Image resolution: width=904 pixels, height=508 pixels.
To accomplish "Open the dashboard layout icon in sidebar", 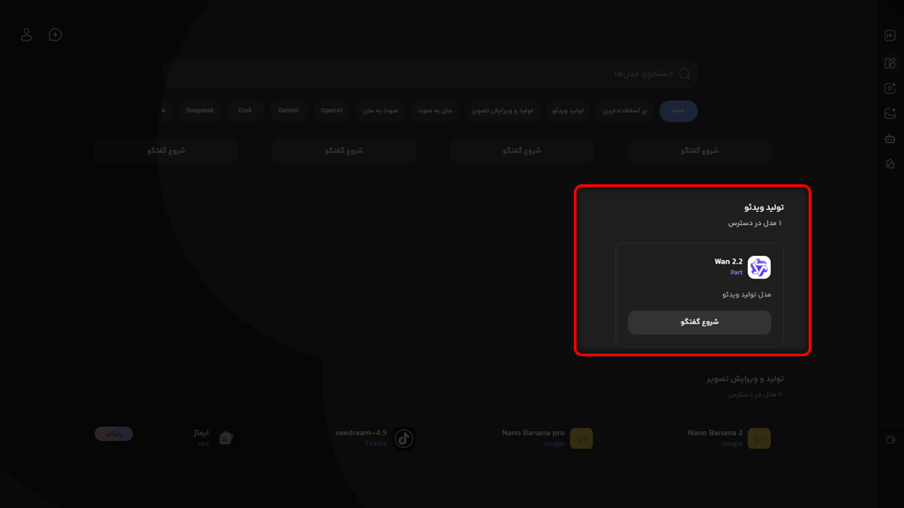I will [890, 63].
